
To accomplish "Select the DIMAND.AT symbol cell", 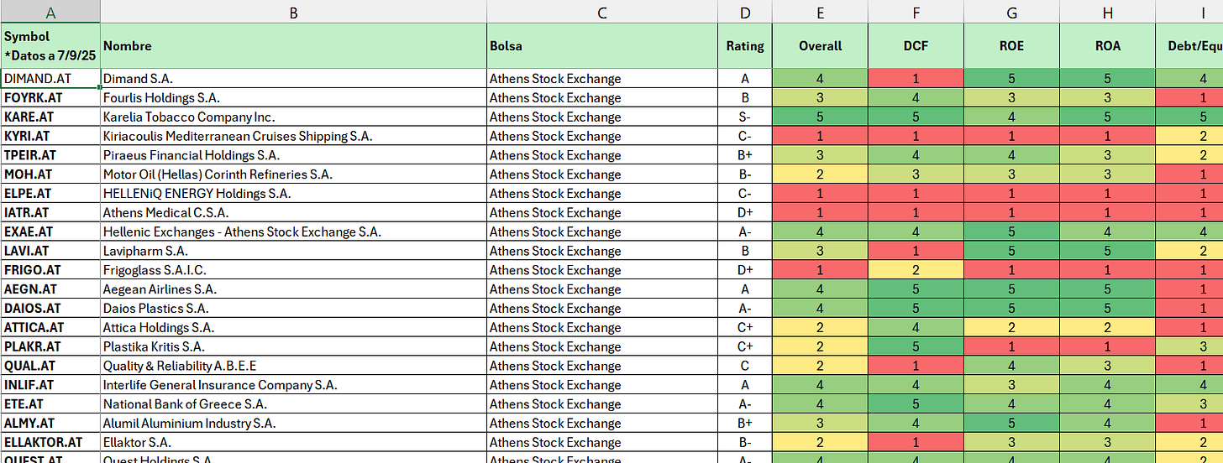I will (50, 79).
